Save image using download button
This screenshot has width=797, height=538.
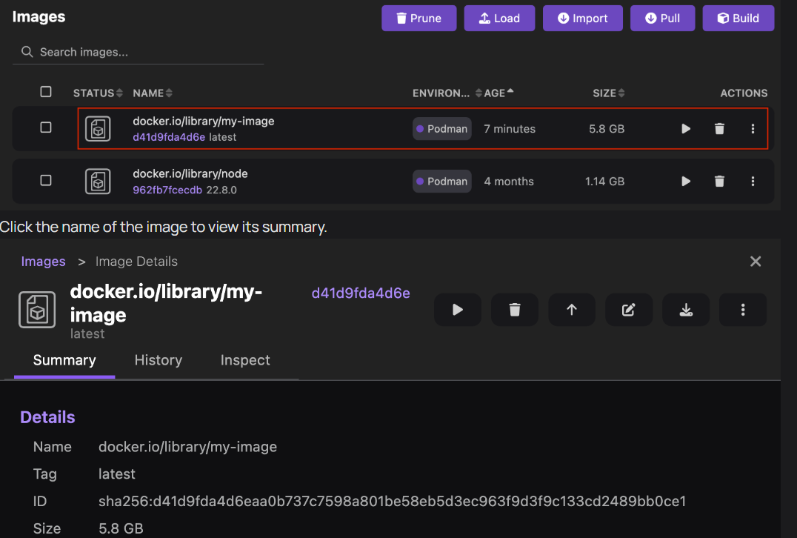click(x=686, y=310)
